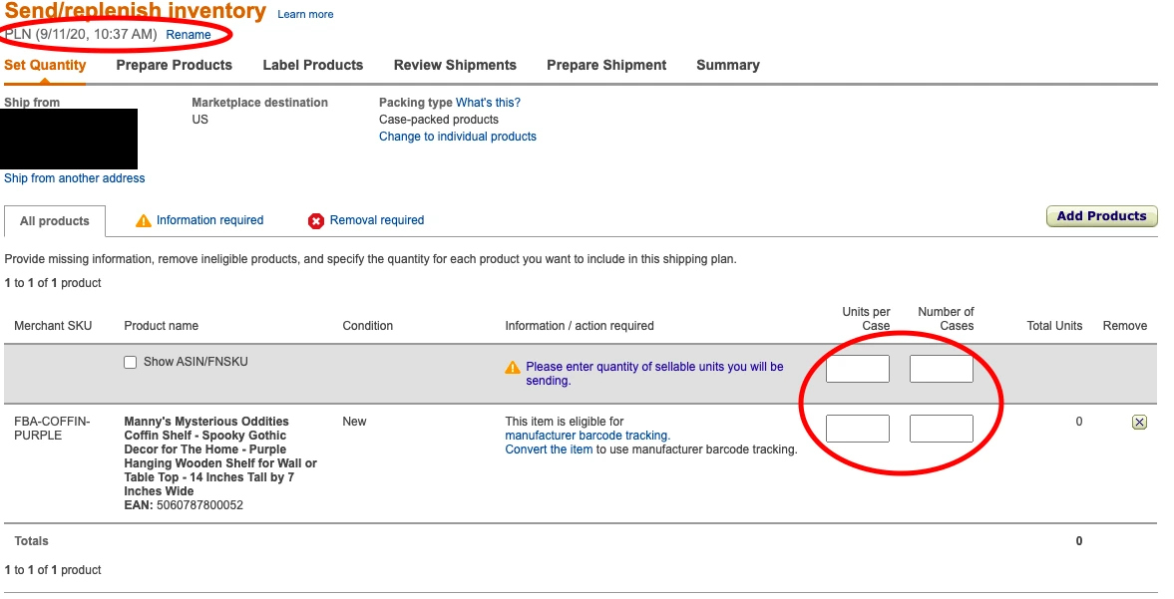Open the manufacturer barcode tracking link
The width and height of the screenshot is (1174, 599).
pyautogui.click(x=587, y=435)
